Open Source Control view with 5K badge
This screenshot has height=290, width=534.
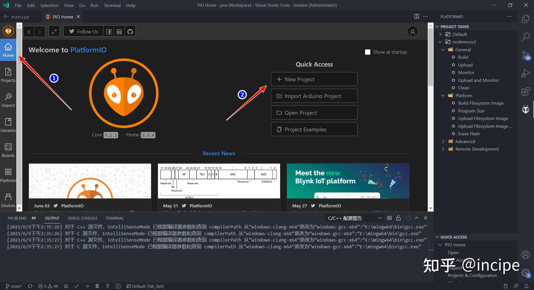525,55
